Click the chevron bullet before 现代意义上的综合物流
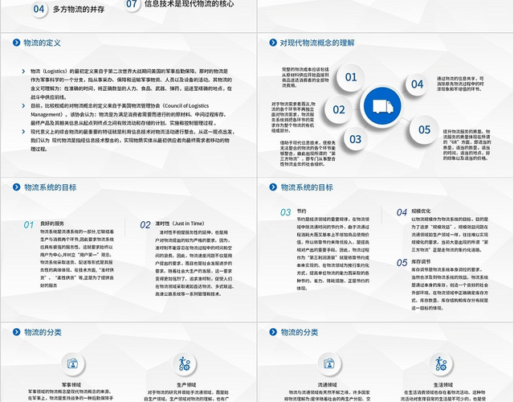This screenshot has height=402, width=514. coord(23,132)
